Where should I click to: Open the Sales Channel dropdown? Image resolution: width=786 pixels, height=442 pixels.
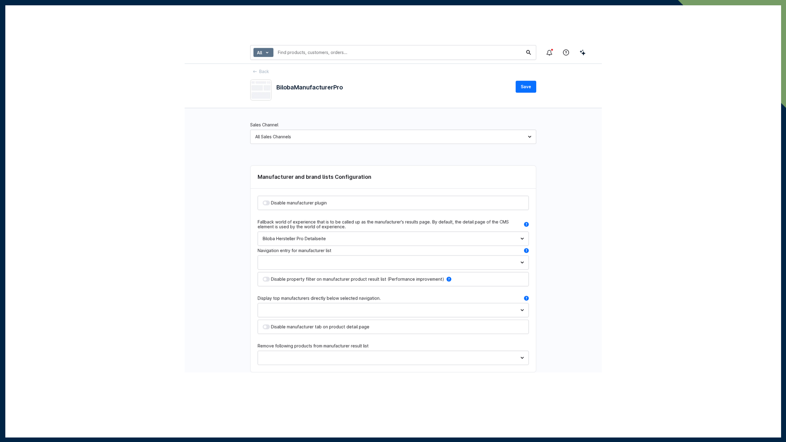click(x=393, y=137)
